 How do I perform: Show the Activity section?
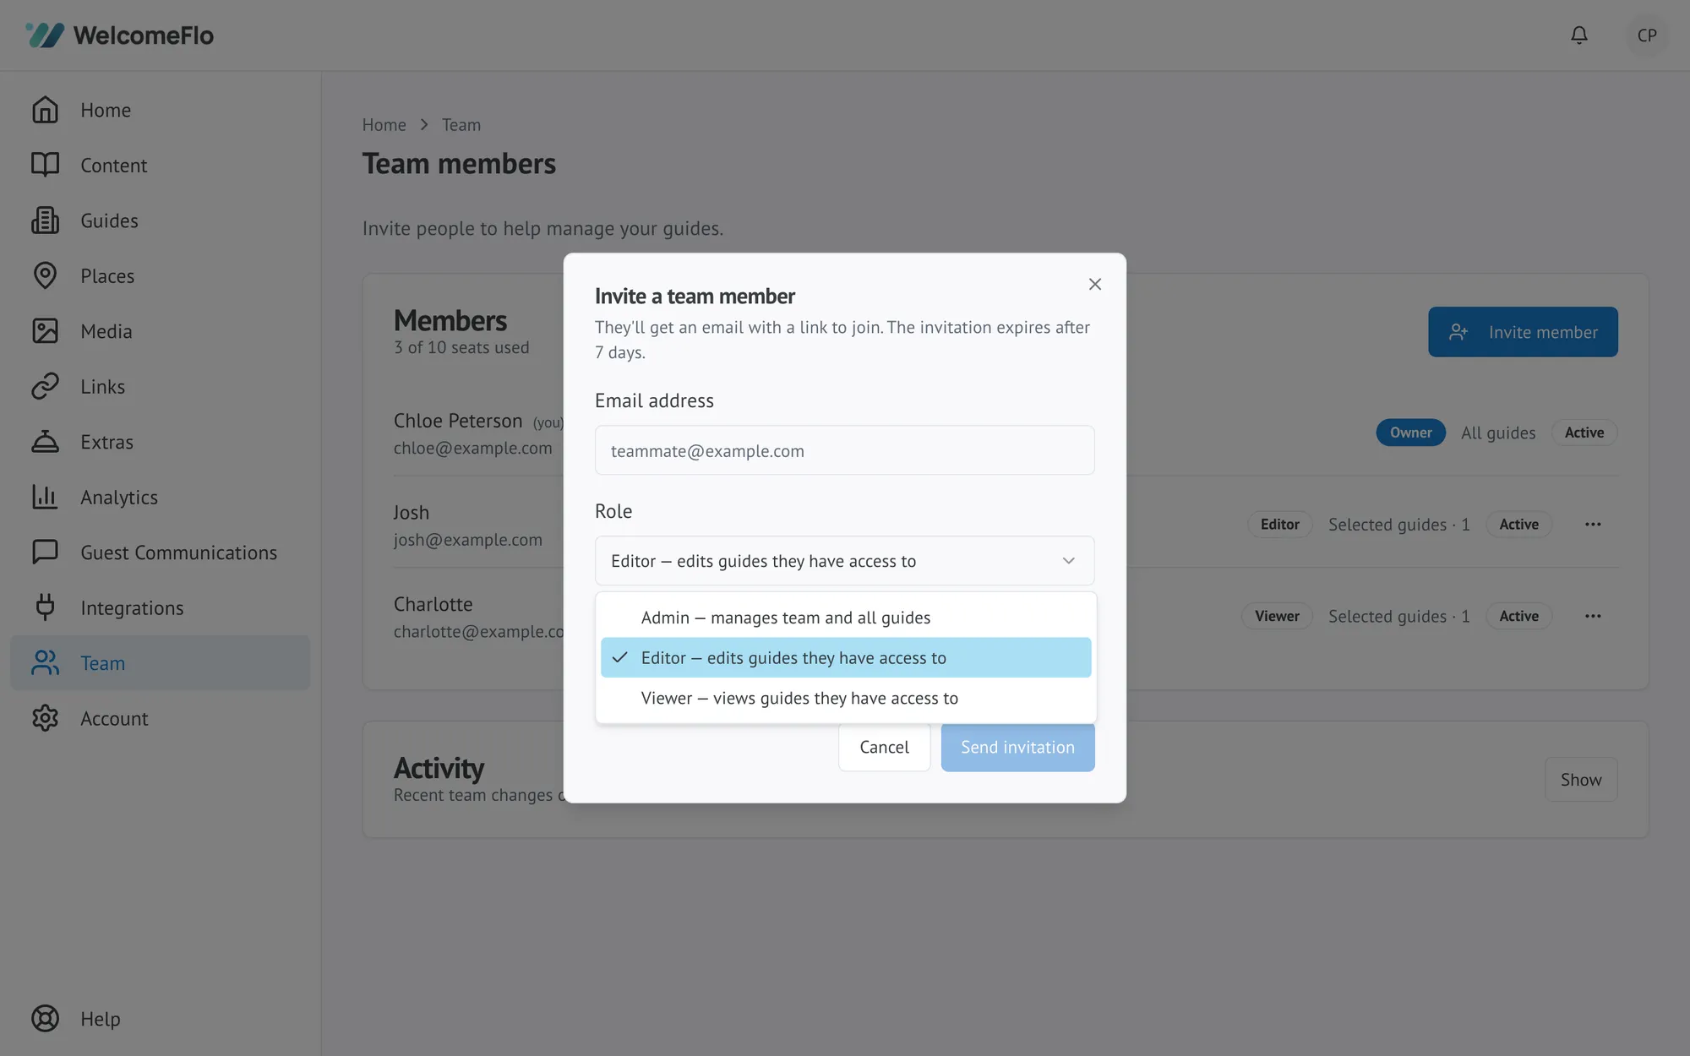pyautogui.click(x=1581, y=780)
